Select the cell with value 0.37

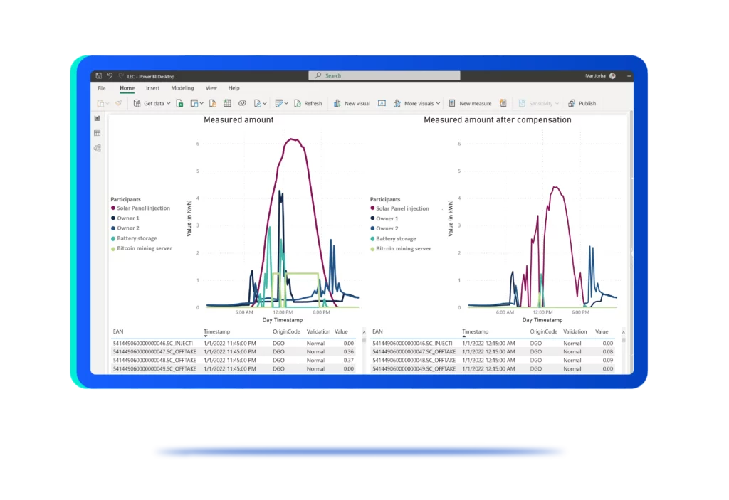(x=349, y=360)
